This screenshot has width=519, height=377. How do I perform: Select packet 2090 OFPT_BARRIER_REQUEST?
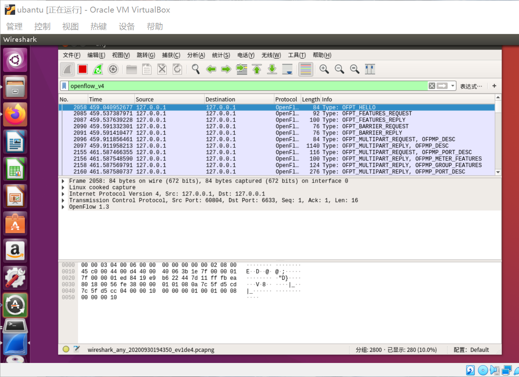[277, 127]
